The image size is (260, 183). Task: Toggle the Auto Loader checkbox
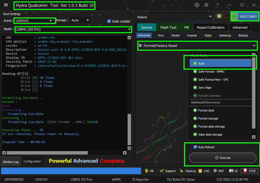coord(109,21)
